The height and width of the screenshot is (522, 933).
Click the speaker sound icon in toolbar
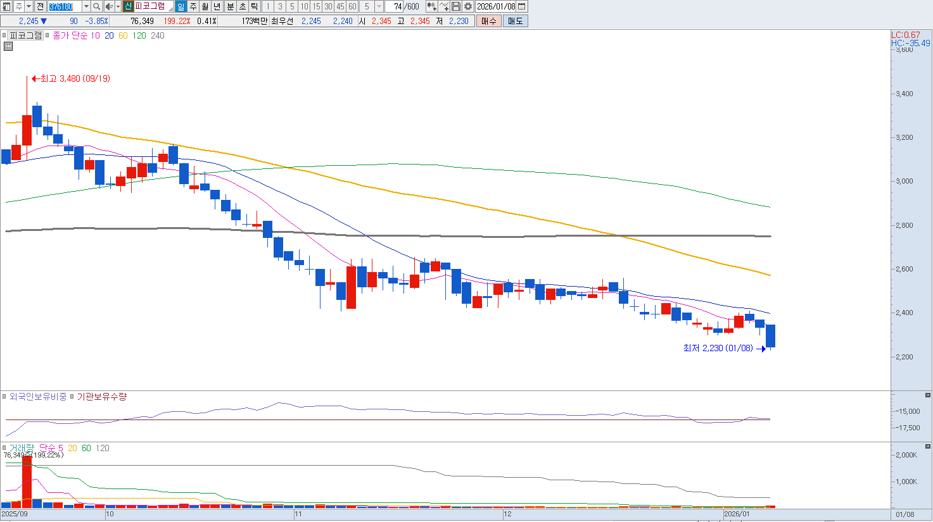[108, 6]
